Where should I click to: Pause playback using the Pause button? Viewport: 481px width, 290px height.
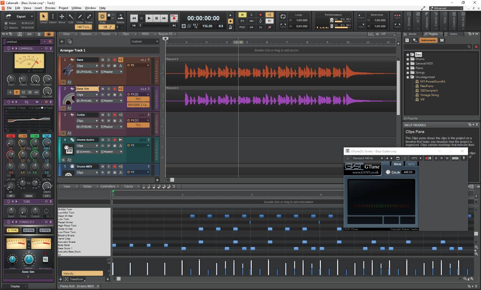(157, 18)
